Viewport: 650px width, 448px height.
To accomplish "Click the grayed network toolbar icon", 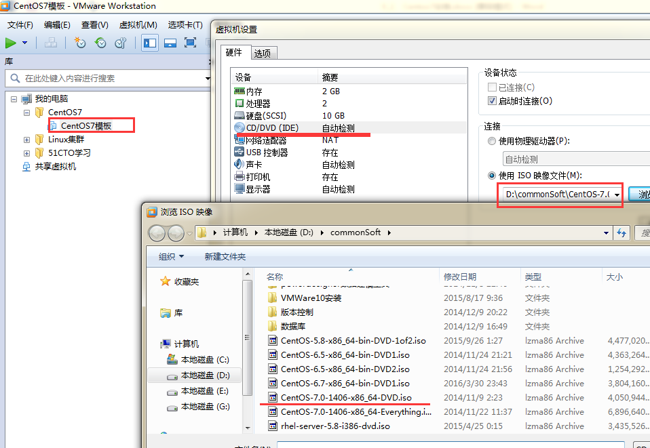I will 51,43.
